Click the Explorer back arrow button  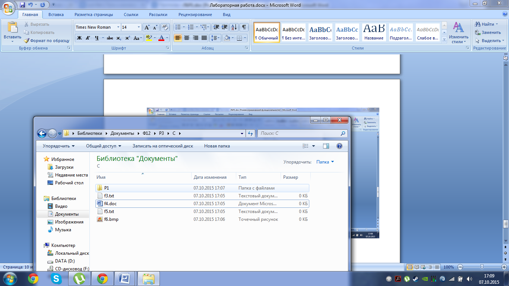pyautogui.click(x=42, y=133)
